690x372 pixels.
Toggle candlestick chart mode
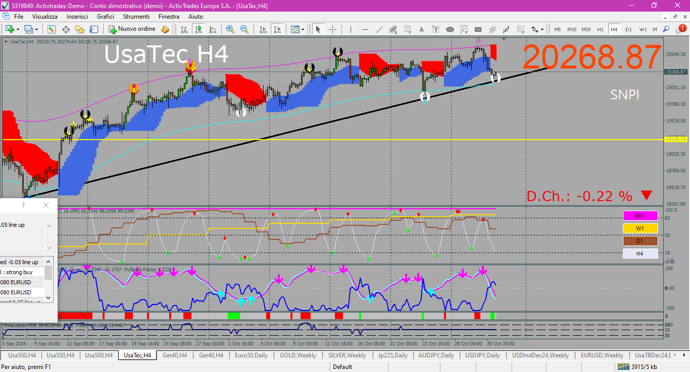click(x=199, y=29)
